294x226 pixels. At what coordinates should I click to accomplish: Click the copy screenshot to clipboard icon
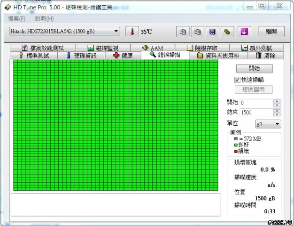(197, 32)
